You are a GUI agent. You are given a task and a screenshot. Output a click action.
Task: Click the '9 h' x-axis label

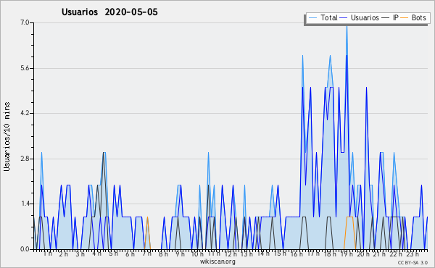(180, 254)
